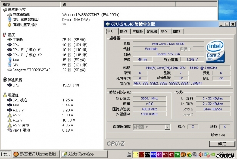Open the volume control tray icon

(x=201, y=155)
